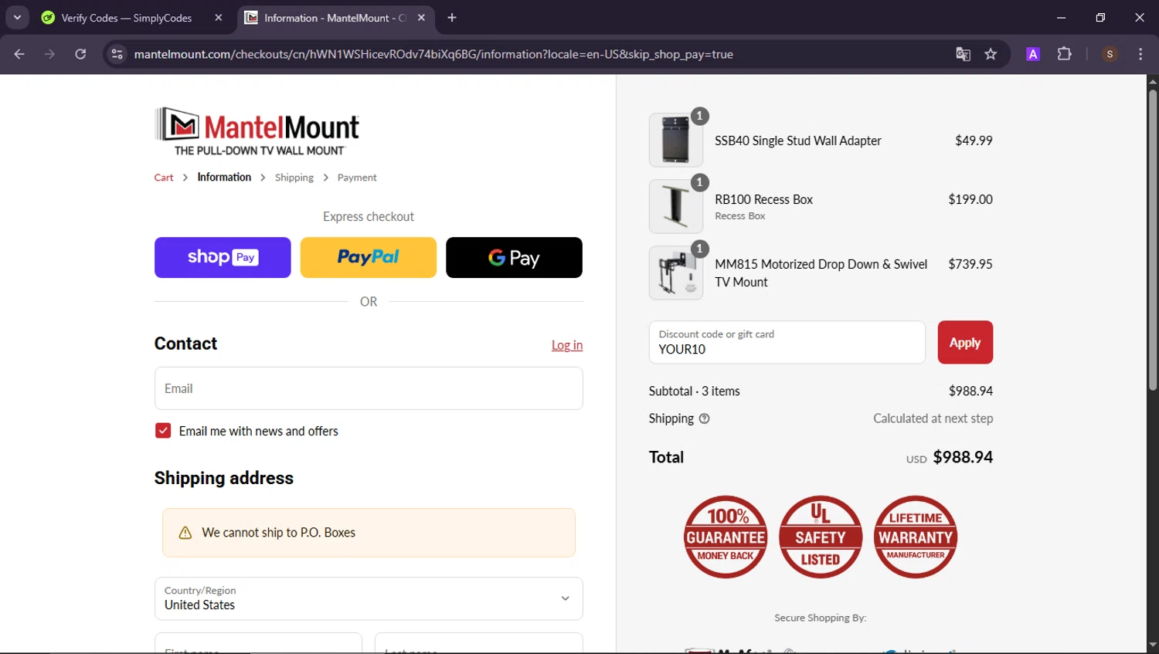Click the browser forward arrow
The width and height of the screenshot is (1159, 654).
[49, 54]
